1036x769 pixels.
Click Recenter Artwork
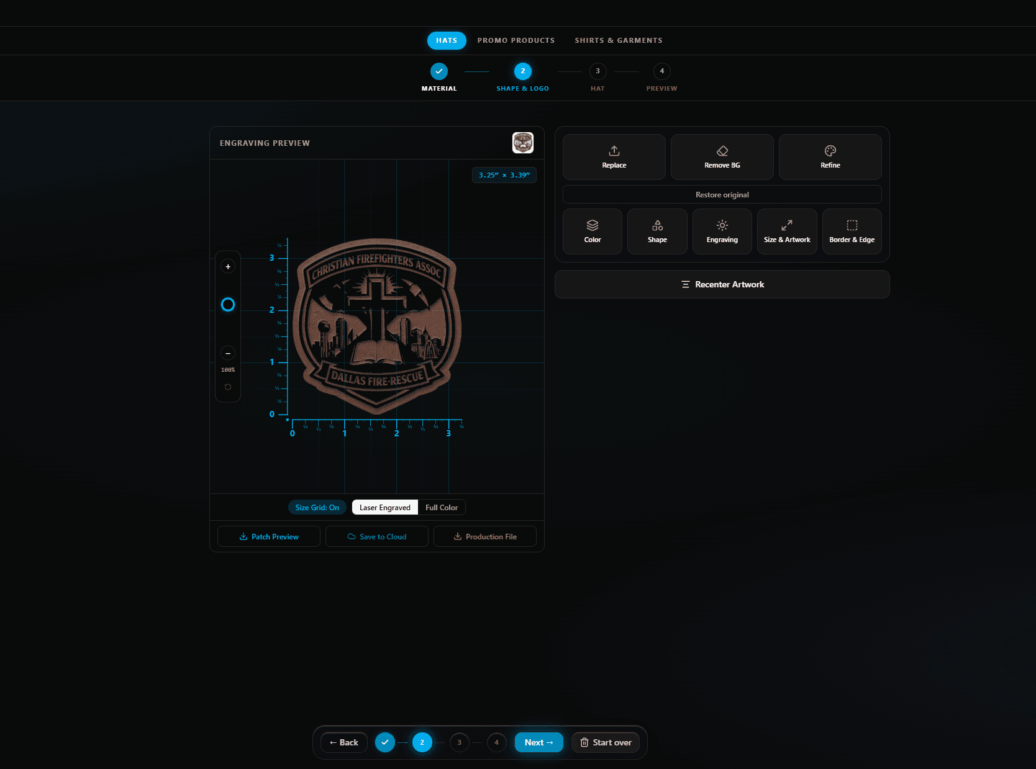coord(722,284)
